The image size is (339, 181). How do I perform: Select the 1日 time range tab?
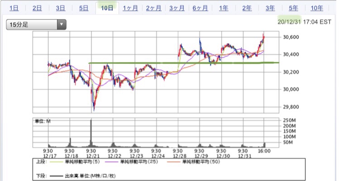[x=14, y=8]
